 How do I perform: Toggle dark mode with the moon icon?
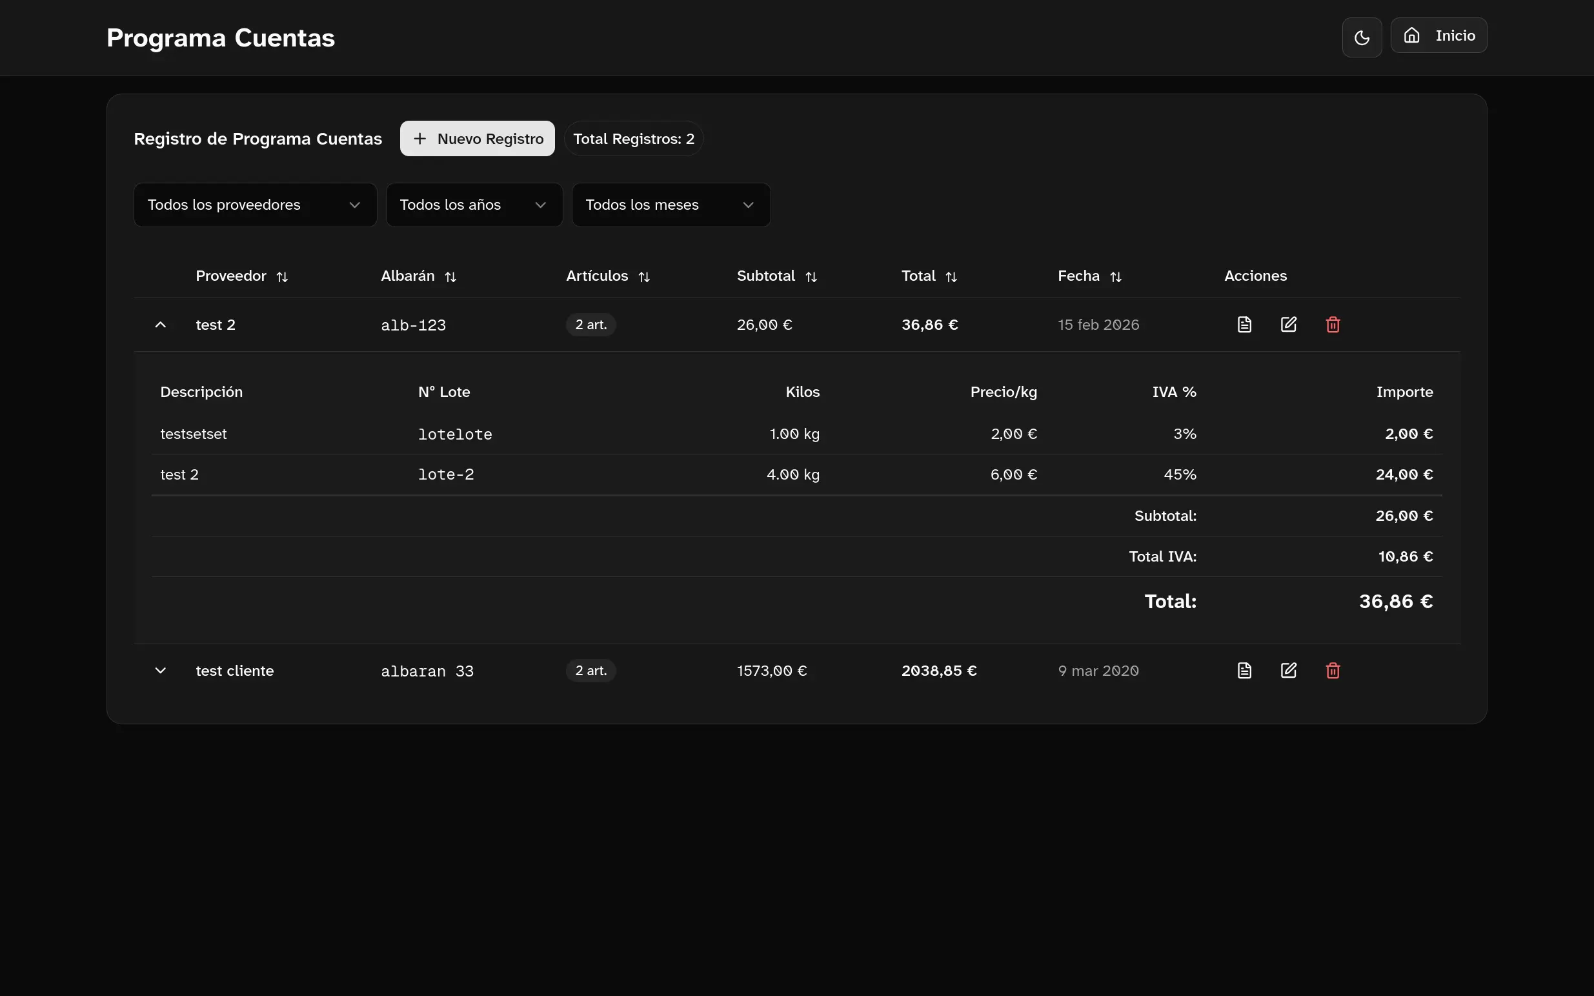coord(1362,37)
